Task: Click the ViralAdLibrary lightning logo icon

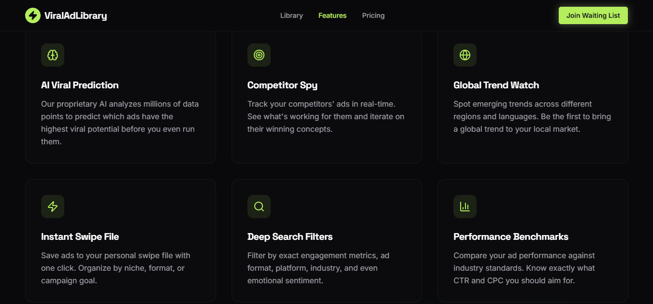Action: point(32,15)
